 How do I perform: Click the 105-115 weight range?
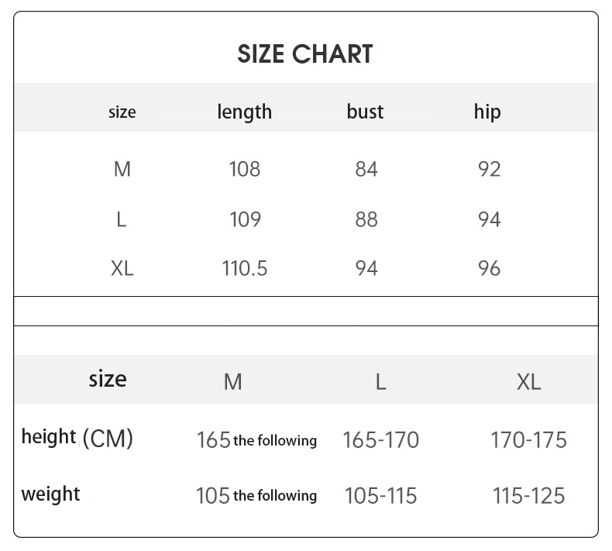[x=380, y=495]
